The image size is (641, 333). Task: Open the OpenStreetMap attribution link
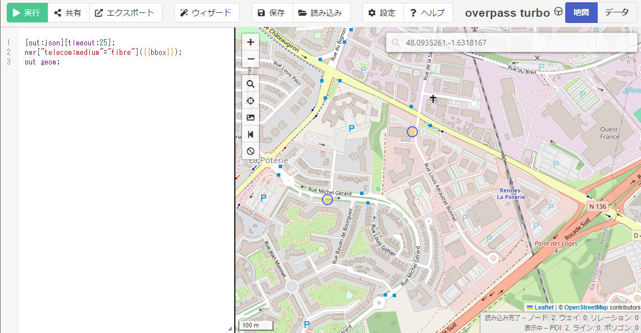point(586,307)
